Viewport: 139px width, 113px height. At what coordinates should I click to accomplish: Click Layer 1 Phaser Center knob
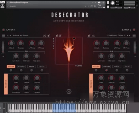26,88
